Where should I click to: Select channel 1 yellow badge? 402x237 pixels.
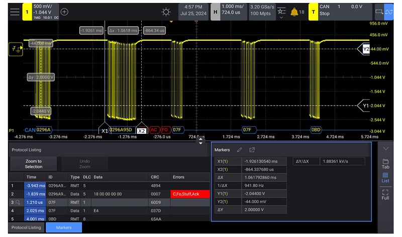[x=27, y=12]
